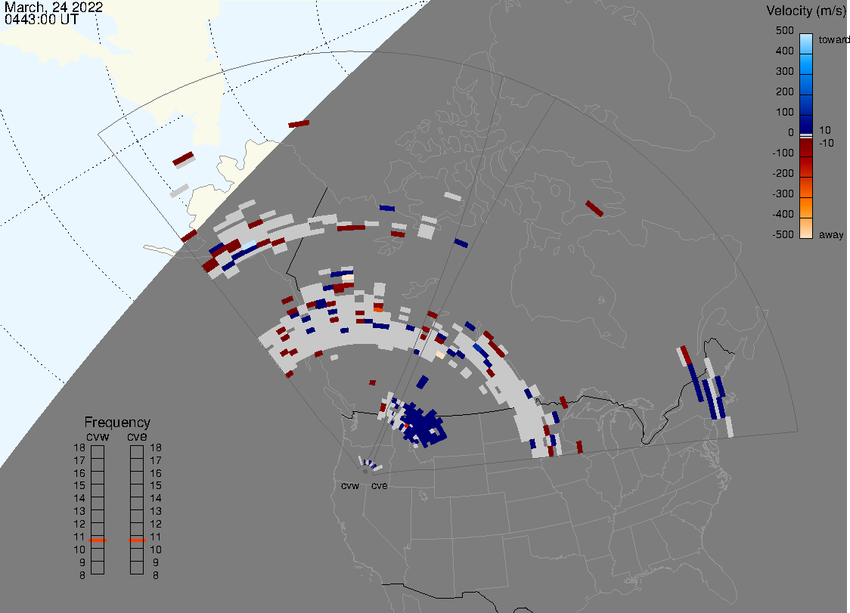Click the "8" label right of cve bar
This screenshot has height=613, width=850.
156,576
